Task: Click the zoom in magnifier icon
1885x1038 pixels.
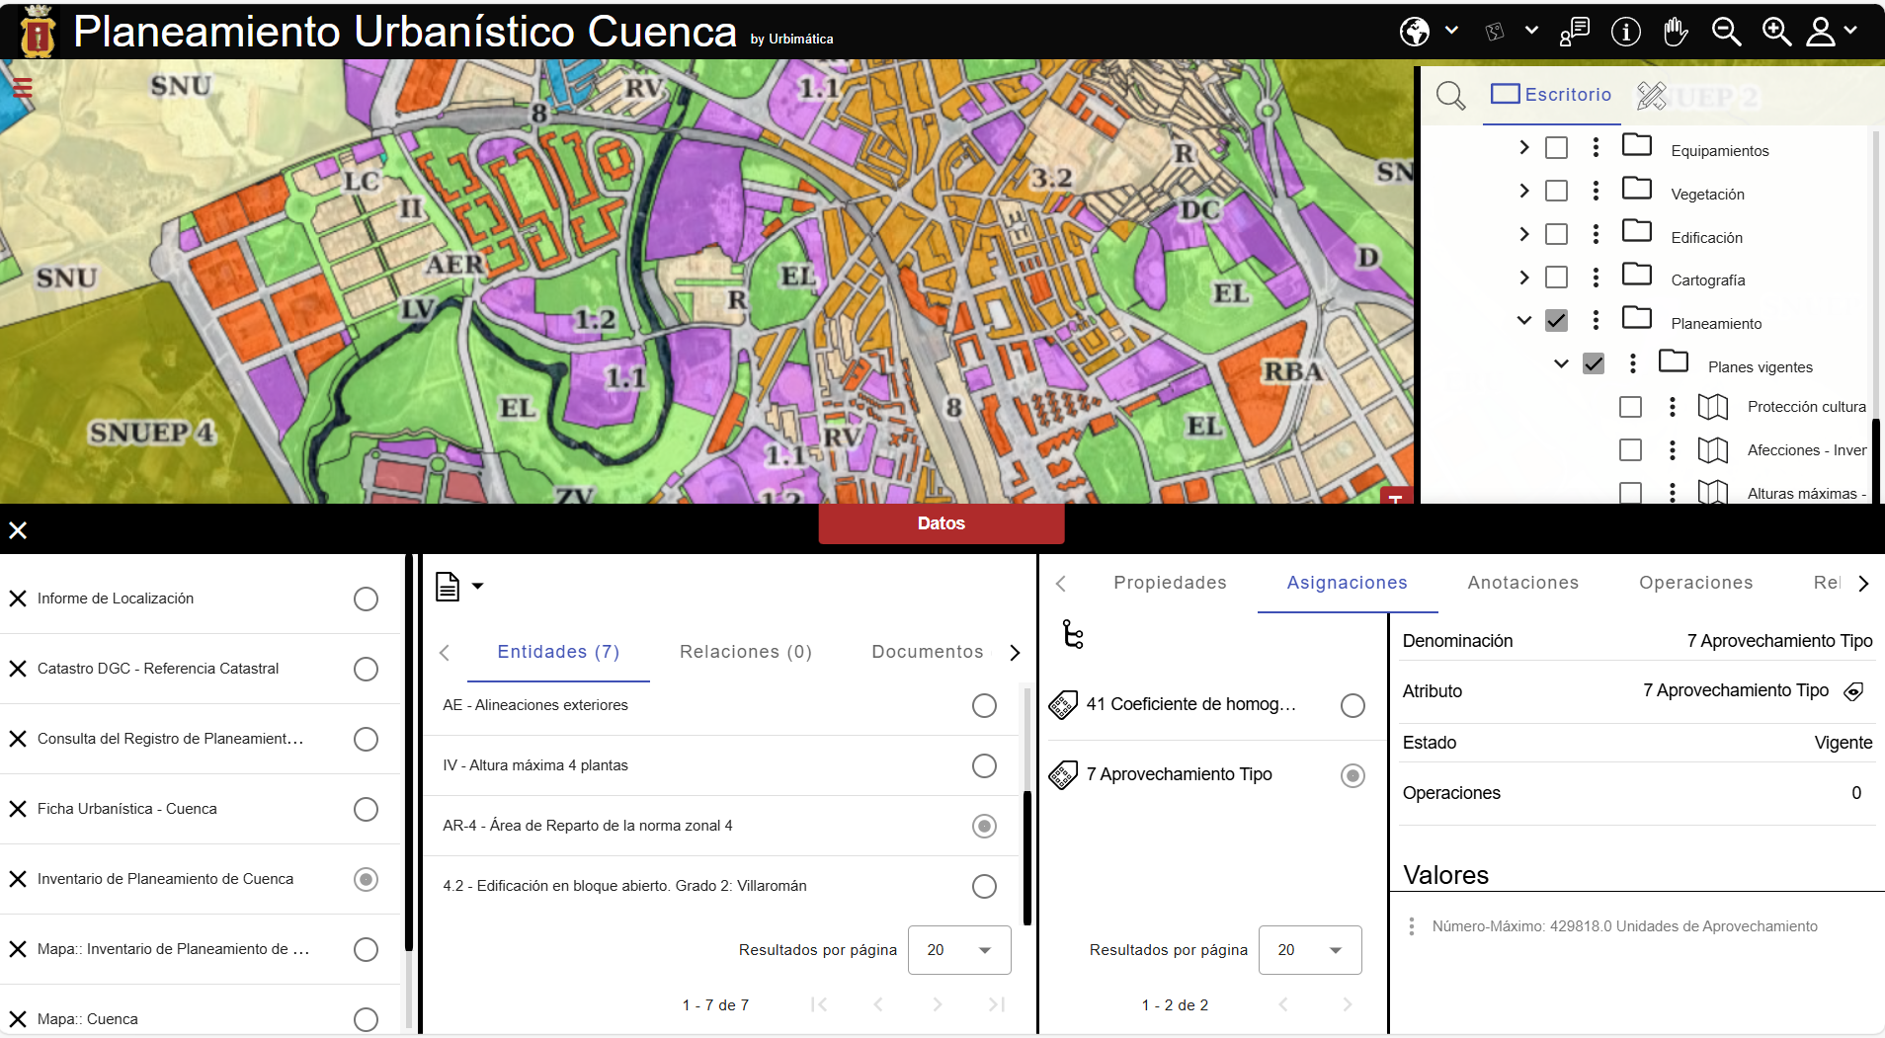Action: tap(1776, 32)
